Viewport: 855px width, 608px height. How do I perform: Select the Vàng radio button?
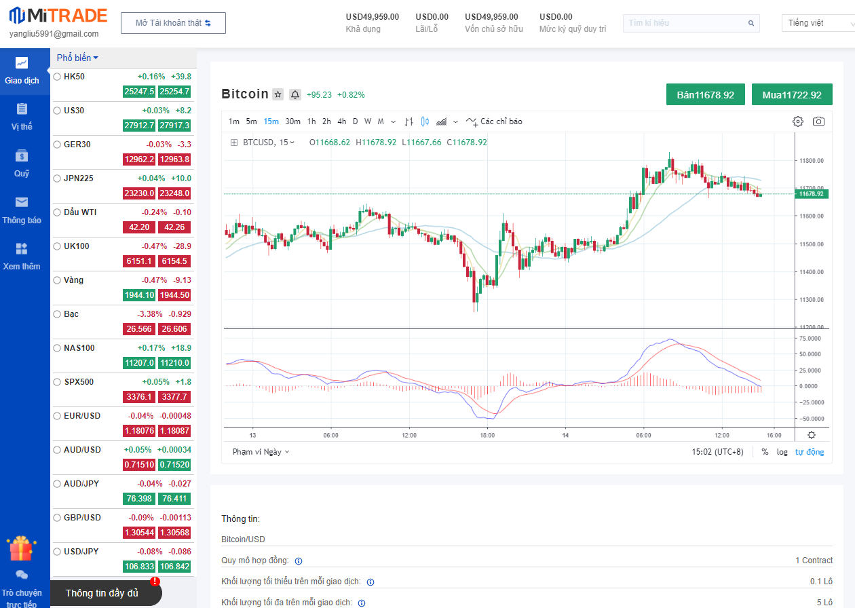coord(57,280)
